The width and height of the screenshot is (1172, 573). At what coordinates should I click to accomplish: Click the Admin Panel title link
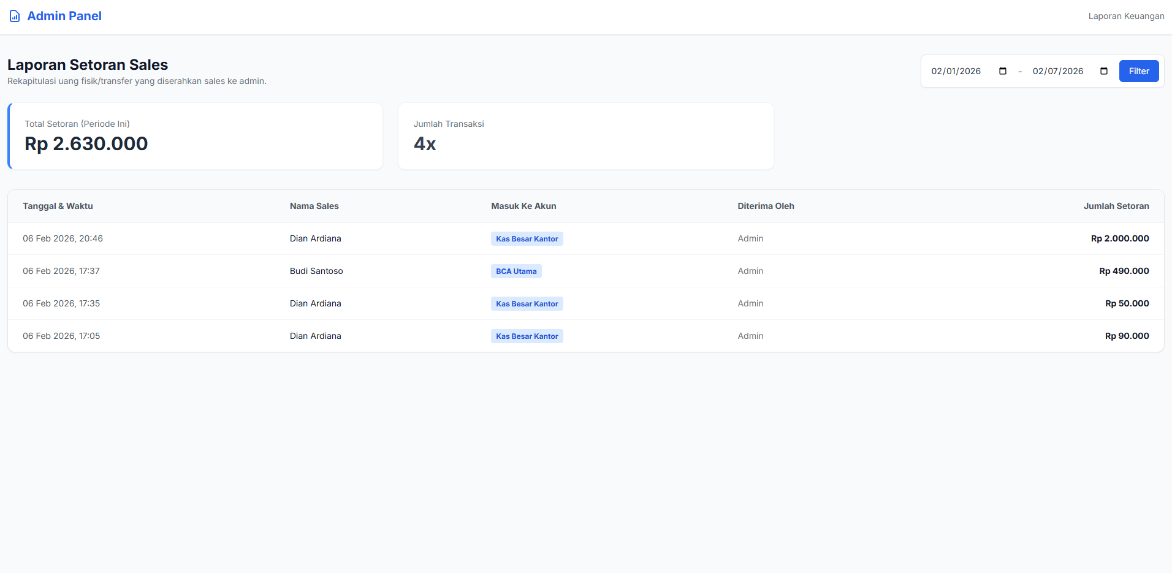[x=64, y=16]
